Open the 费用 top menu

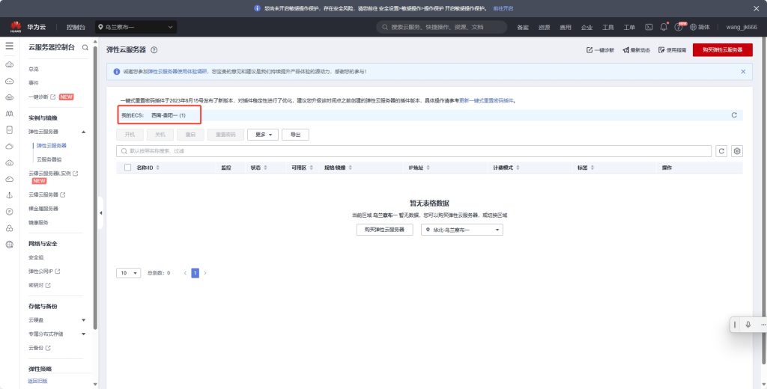[x=566, y=28]
